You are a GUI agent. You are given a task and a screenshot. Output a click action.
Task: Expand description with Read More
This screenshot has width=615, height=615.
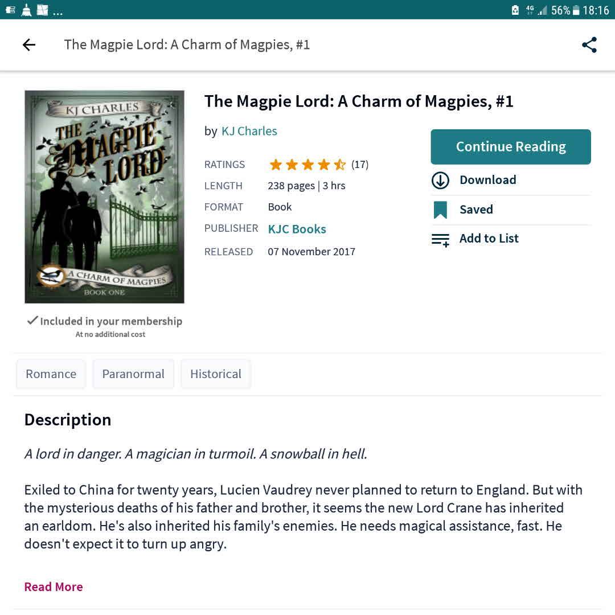pos(54,587)
